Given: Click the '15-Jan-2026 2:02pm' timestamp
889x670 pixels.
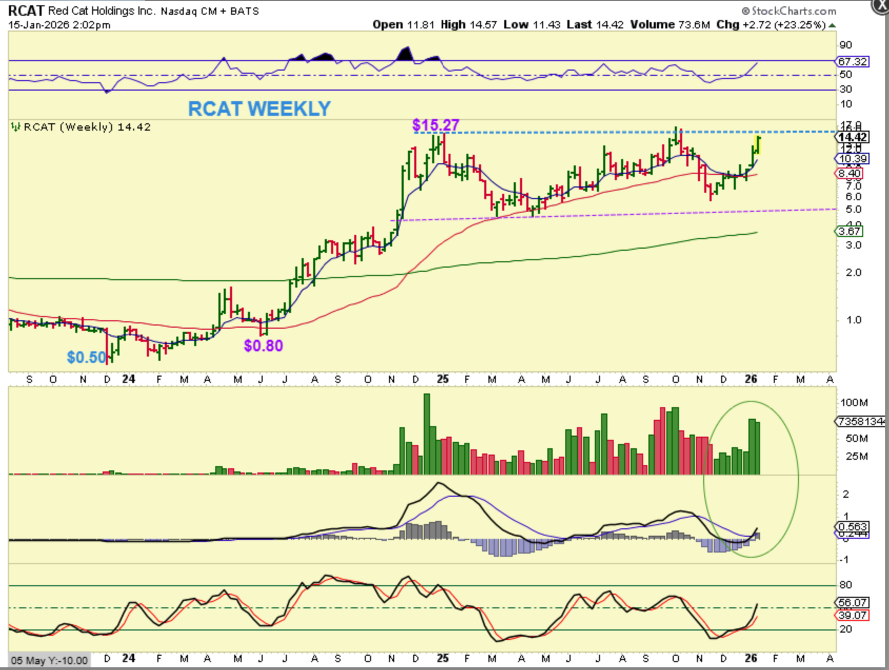Looking at the screenshot, I should point(59,25).
